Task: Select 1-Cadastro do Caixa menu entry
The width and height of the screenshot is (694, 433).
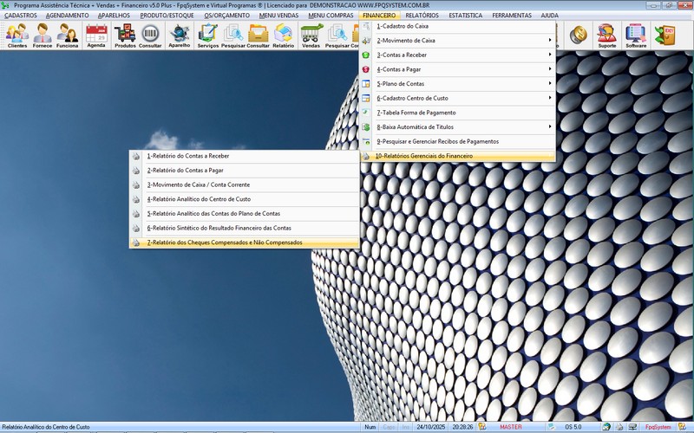Action: pyautogui.click(x=458, y=26)
